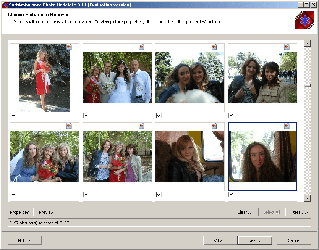Uncheck the red dress photo checkbox
The width and height of the screenshot is (319, 250).
pos(13,115)
